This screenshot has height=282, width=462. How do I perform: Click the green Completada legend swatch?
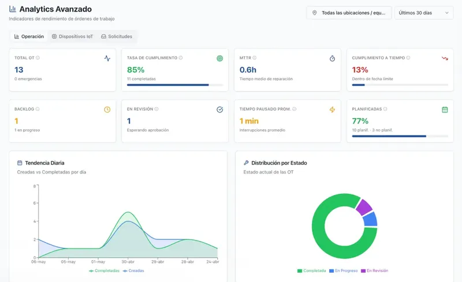tap(300, 271)
